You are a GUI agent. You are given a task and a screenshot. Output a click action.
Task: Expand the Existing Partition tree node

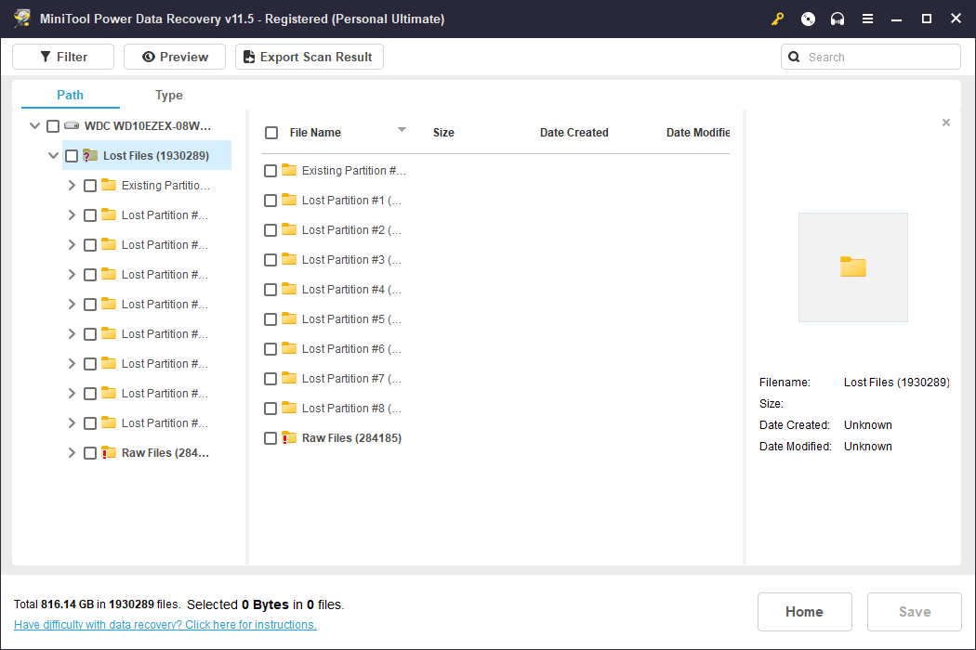(x=72, y=186)
